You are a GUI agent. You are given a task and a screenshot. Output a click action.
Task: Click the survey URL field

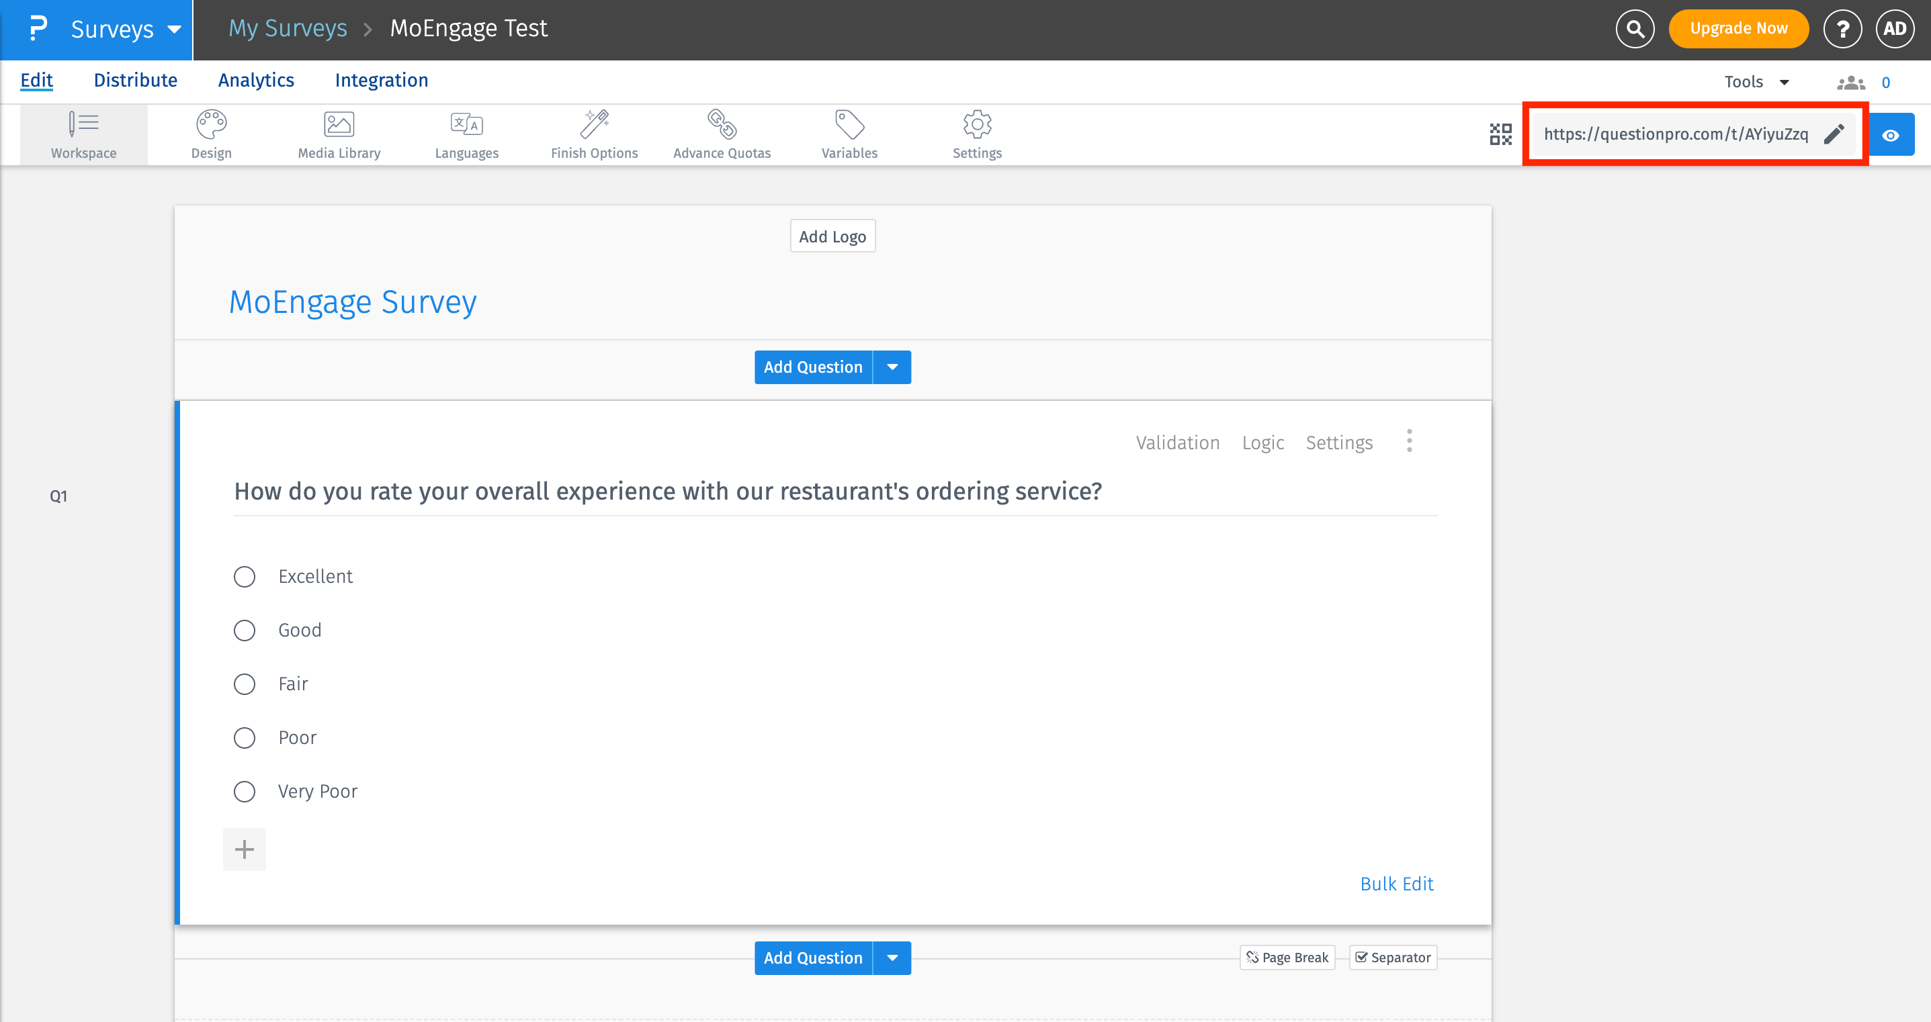pos(1676,134)
